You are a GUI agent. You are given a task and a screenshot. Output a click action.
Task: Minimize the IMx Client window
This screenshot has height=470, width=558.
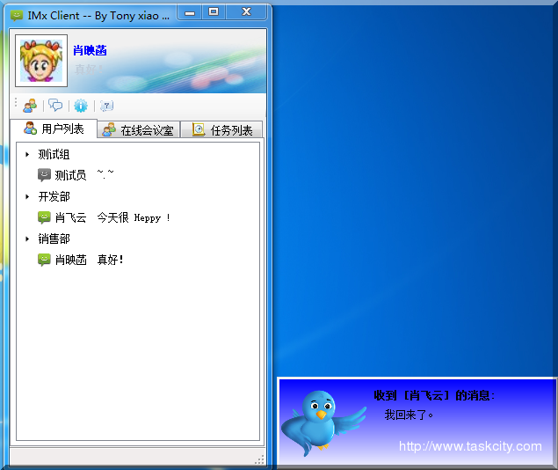pos(190,13)
